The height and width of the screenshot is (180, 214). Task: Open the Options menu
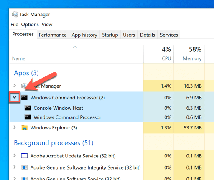30,25
